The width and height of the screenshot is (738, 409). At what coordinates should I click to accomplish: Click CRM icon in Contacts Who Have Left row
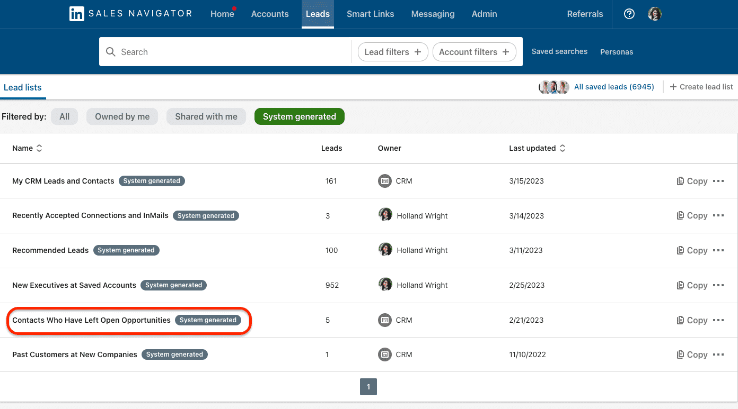tap(385, 320)
